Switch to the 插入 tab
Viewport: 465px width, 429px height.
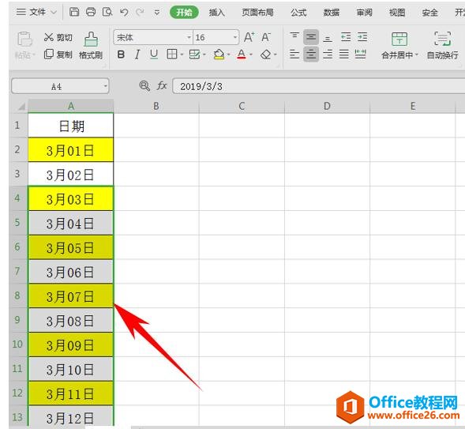tap(217, 12)
